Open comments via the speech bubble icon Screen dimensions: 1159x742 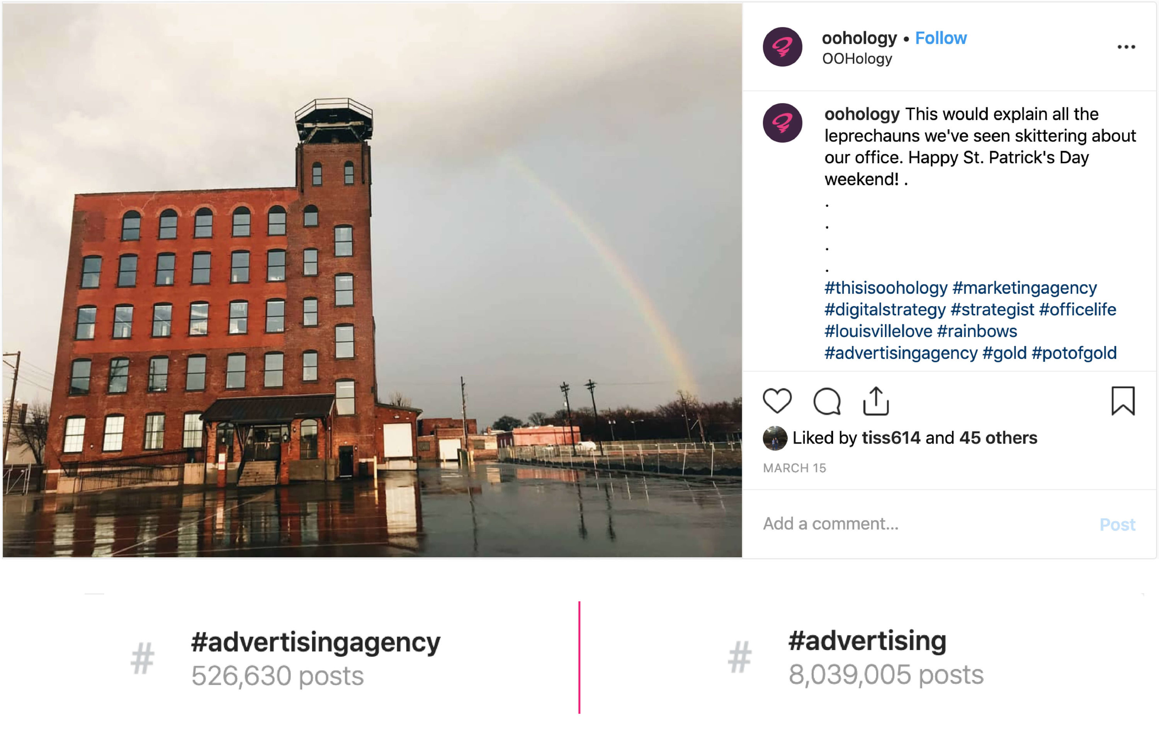pos(827,401)
